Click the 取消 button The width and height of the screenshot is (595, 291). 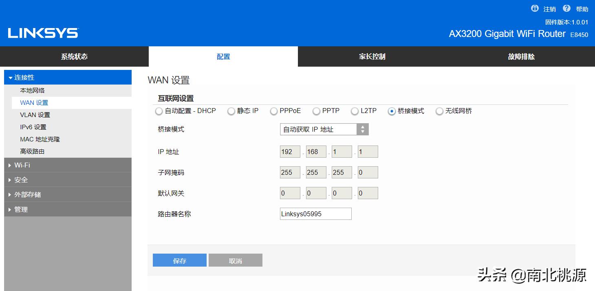coord(235,260)
